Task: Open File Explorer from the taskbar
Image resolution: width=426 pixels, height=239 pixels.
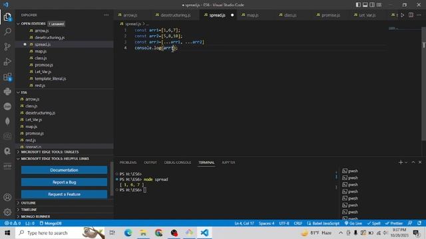Action: point(143,233)
